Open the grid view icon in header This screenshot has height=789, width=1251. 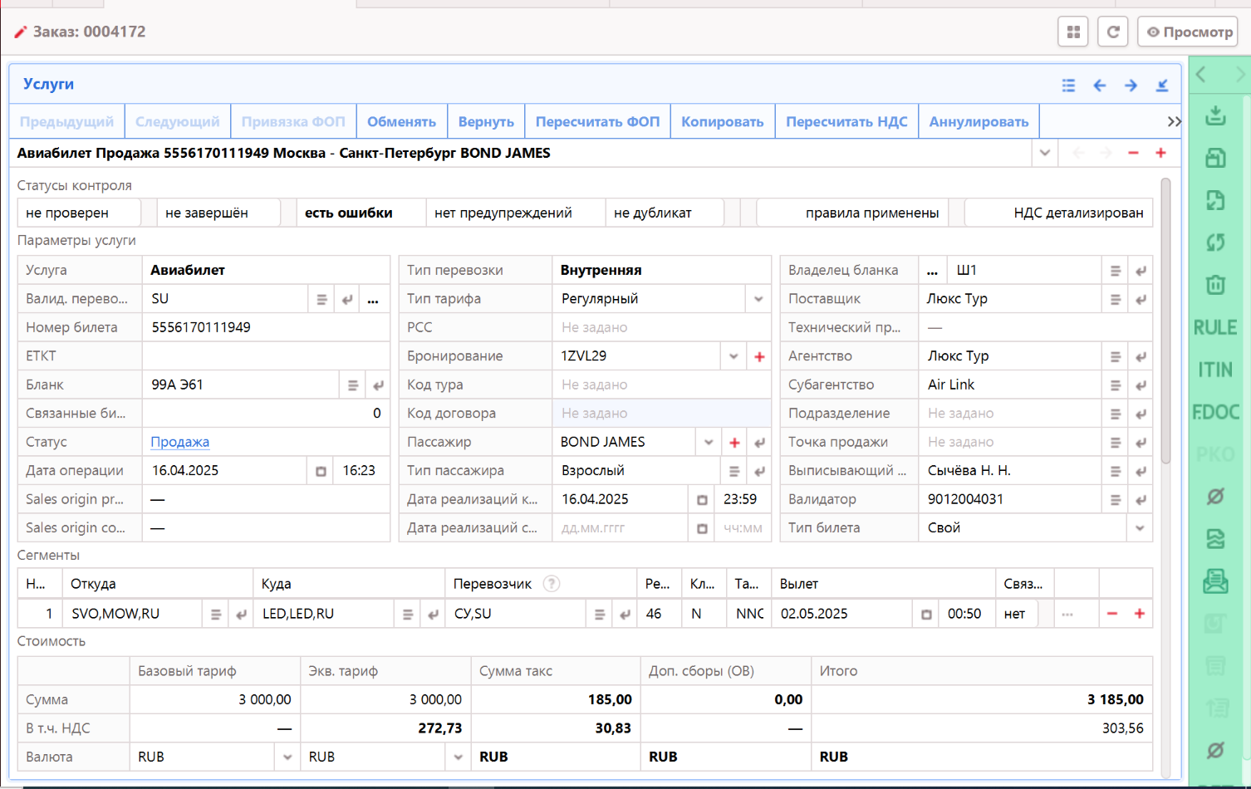click(x=1073, y=32)
